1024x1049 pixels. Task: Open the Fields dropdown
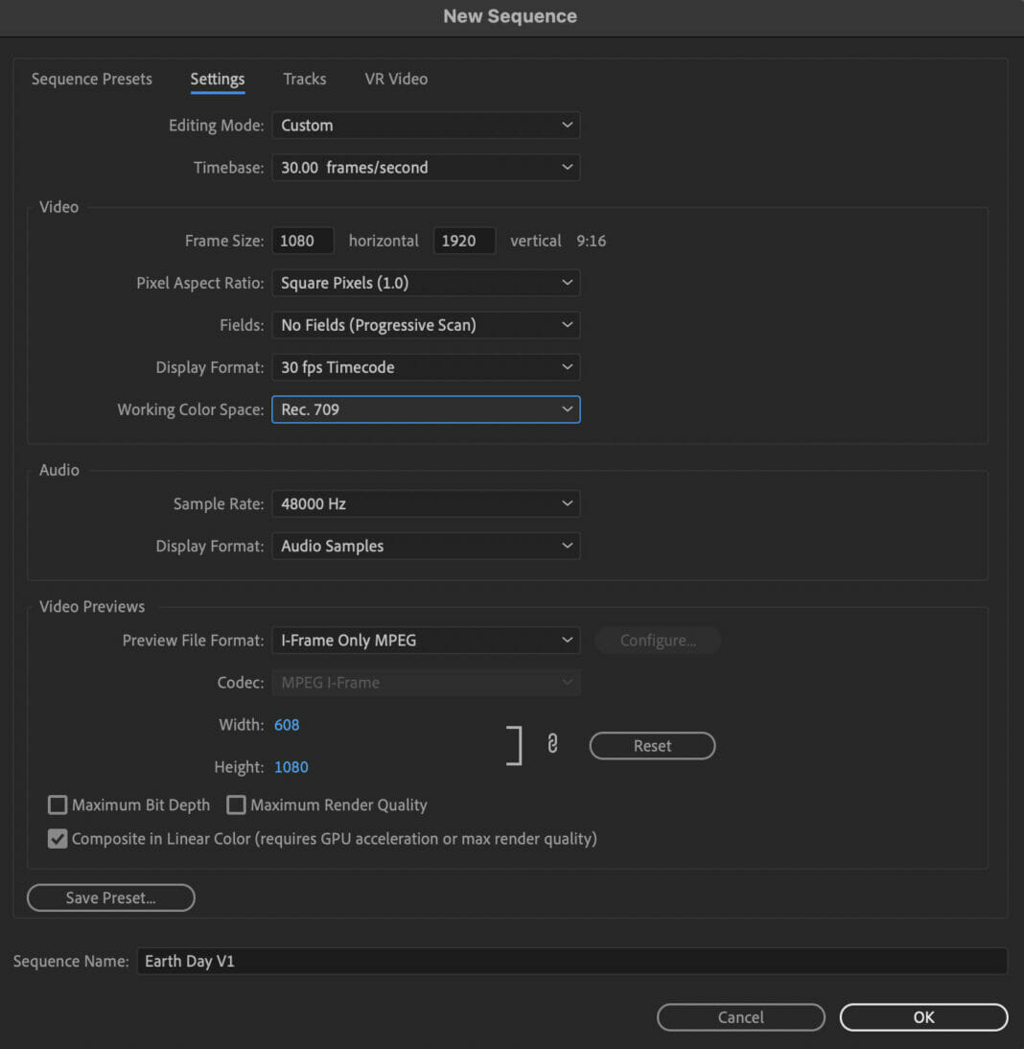tap(426, 324)
